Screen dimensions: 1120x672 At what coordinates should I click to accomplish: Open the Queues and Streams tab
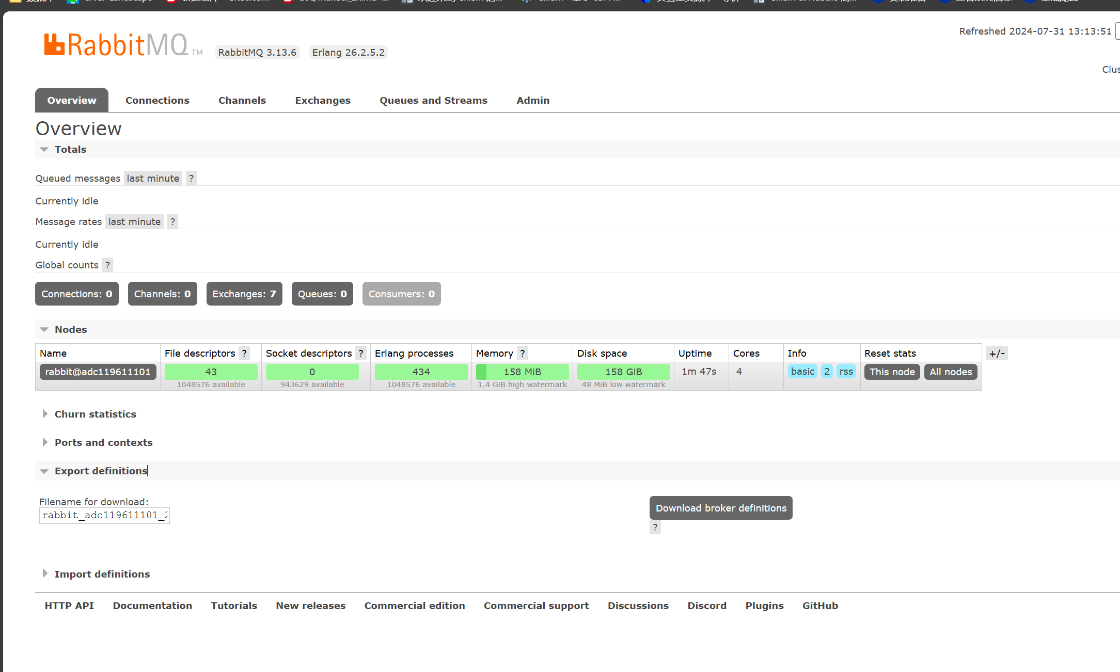click(x=433, y=100)
